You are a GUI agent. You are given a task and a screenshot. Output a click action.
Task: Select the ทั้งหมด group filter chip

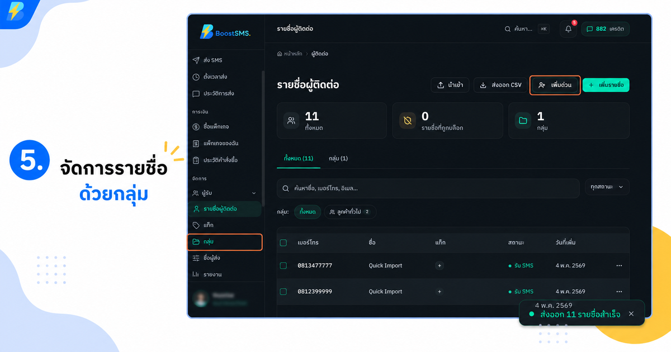click(x=308, y=212)
